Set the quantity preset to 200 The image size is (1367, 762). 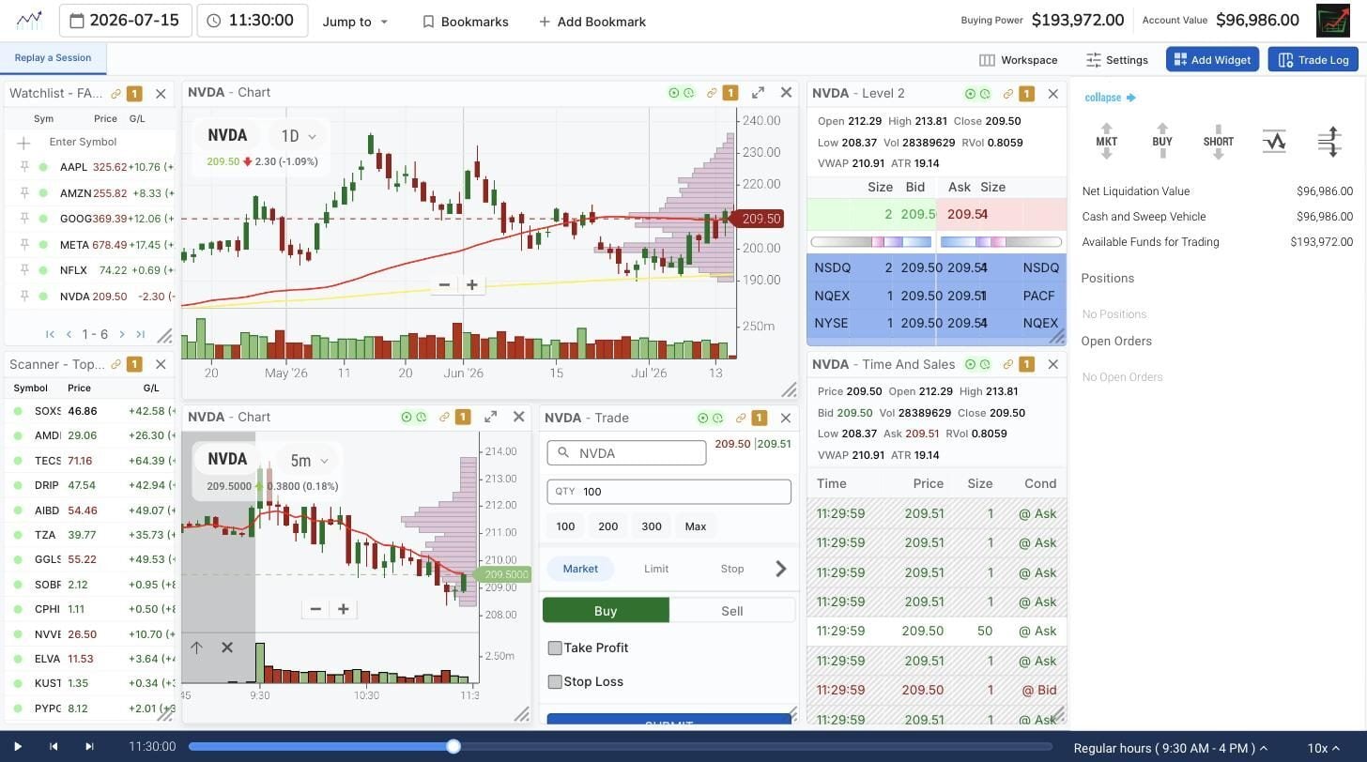click(x=608, y=526)
